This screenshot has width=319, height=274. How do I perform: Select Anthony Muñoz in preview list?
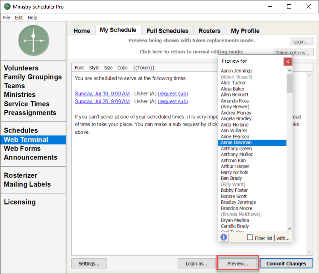(237, 154)
